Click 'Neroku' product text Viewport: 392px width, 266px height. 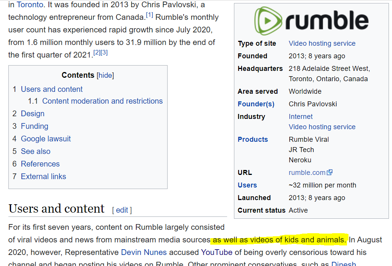pos(300,160)
